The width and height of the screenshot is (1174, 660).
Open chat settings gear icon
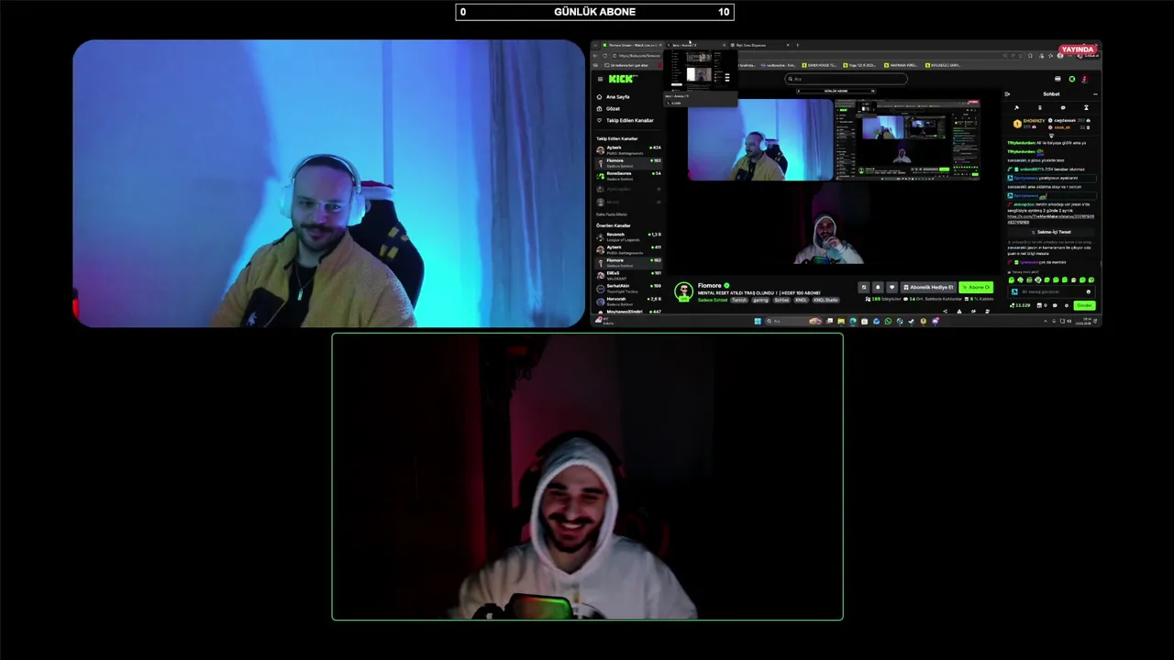[1067, 305]
